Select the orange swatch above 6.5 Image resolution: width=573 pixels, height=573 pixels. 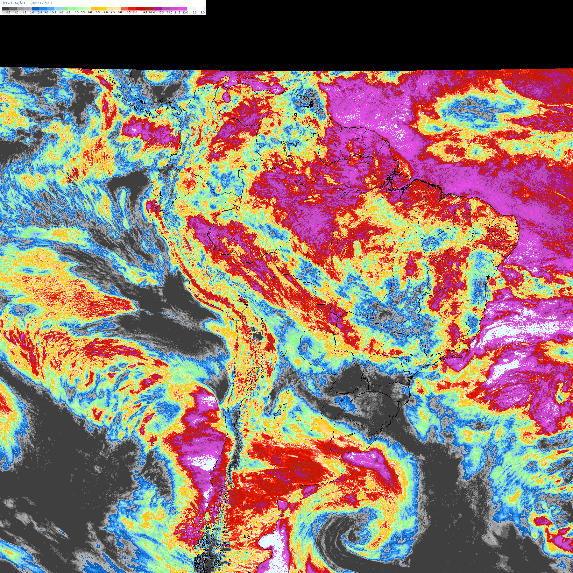coord(95,9)
